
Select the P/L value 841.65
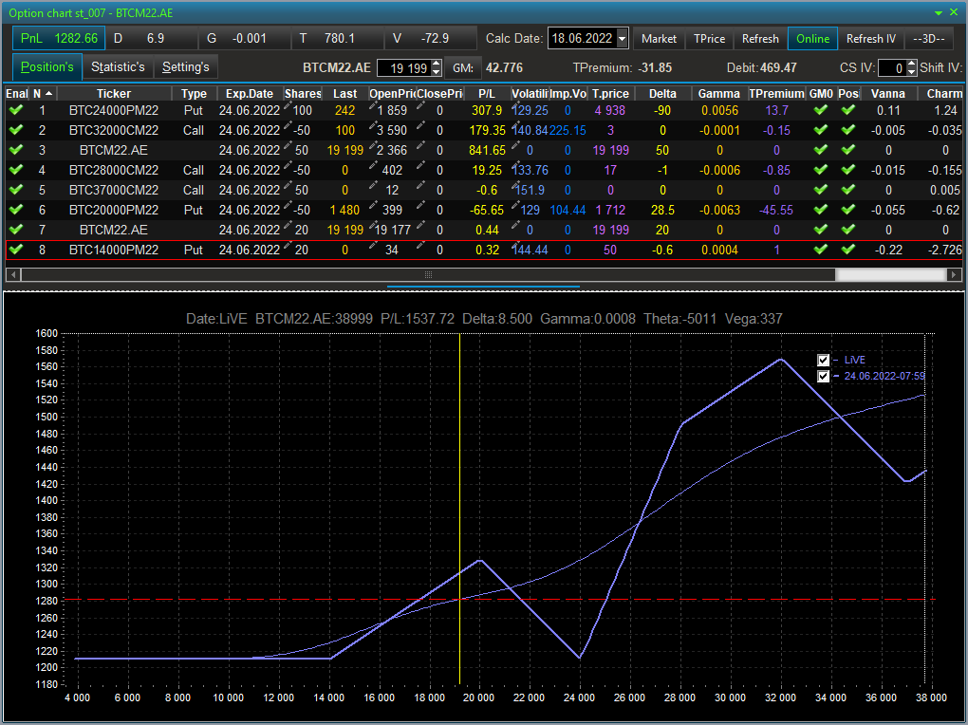[487, 150]
